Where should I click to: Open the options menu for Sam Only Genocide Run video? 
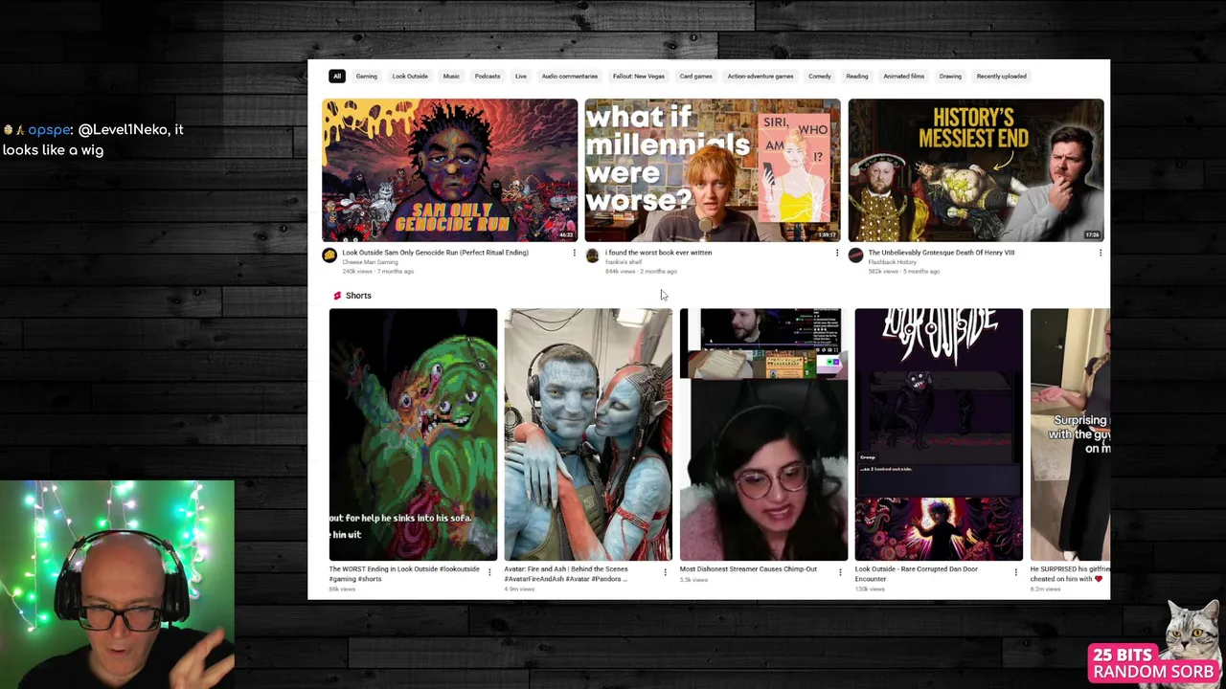574,253
